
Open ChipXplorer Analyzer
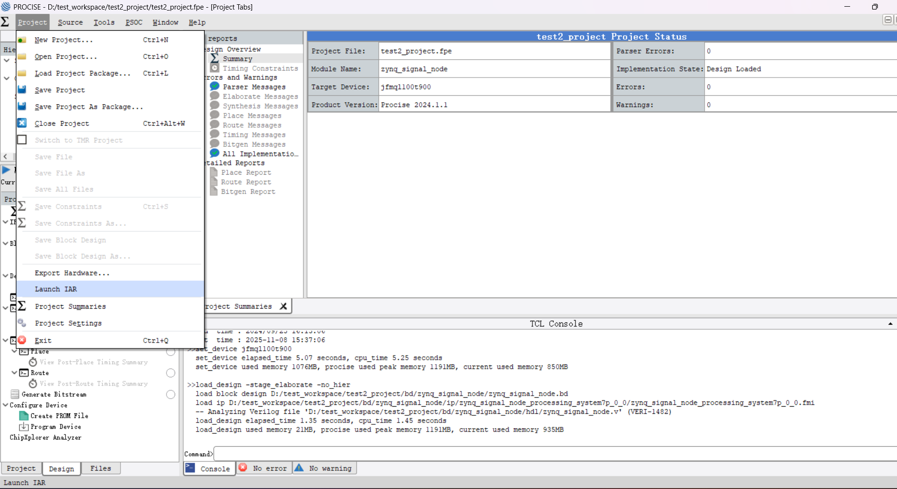[x=45, y=437]
